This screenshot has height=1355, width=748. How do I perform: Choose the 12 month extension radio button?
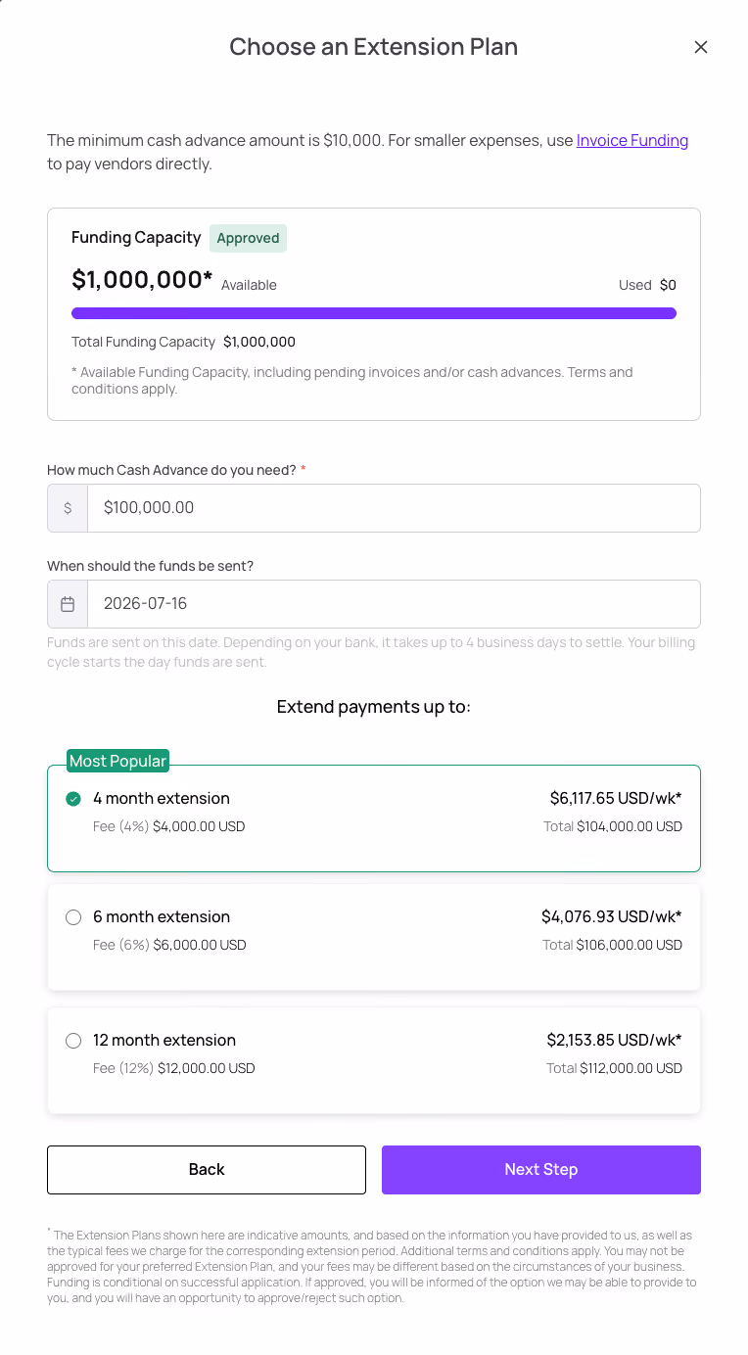click(x=73, y=1041)
